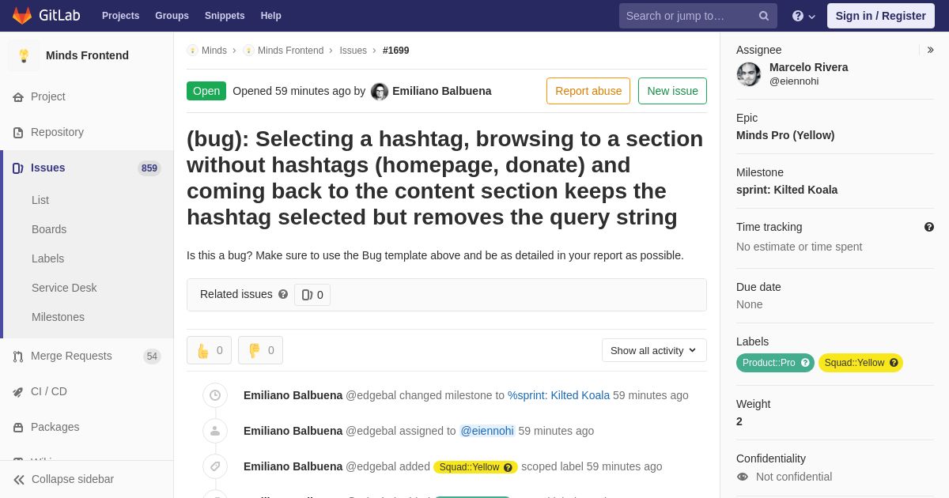Open the help question mark menu
This screenshot has width=949, height=498.
point(803,16)
